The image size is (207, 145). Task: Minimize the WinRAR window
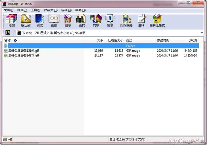(182, 3)
